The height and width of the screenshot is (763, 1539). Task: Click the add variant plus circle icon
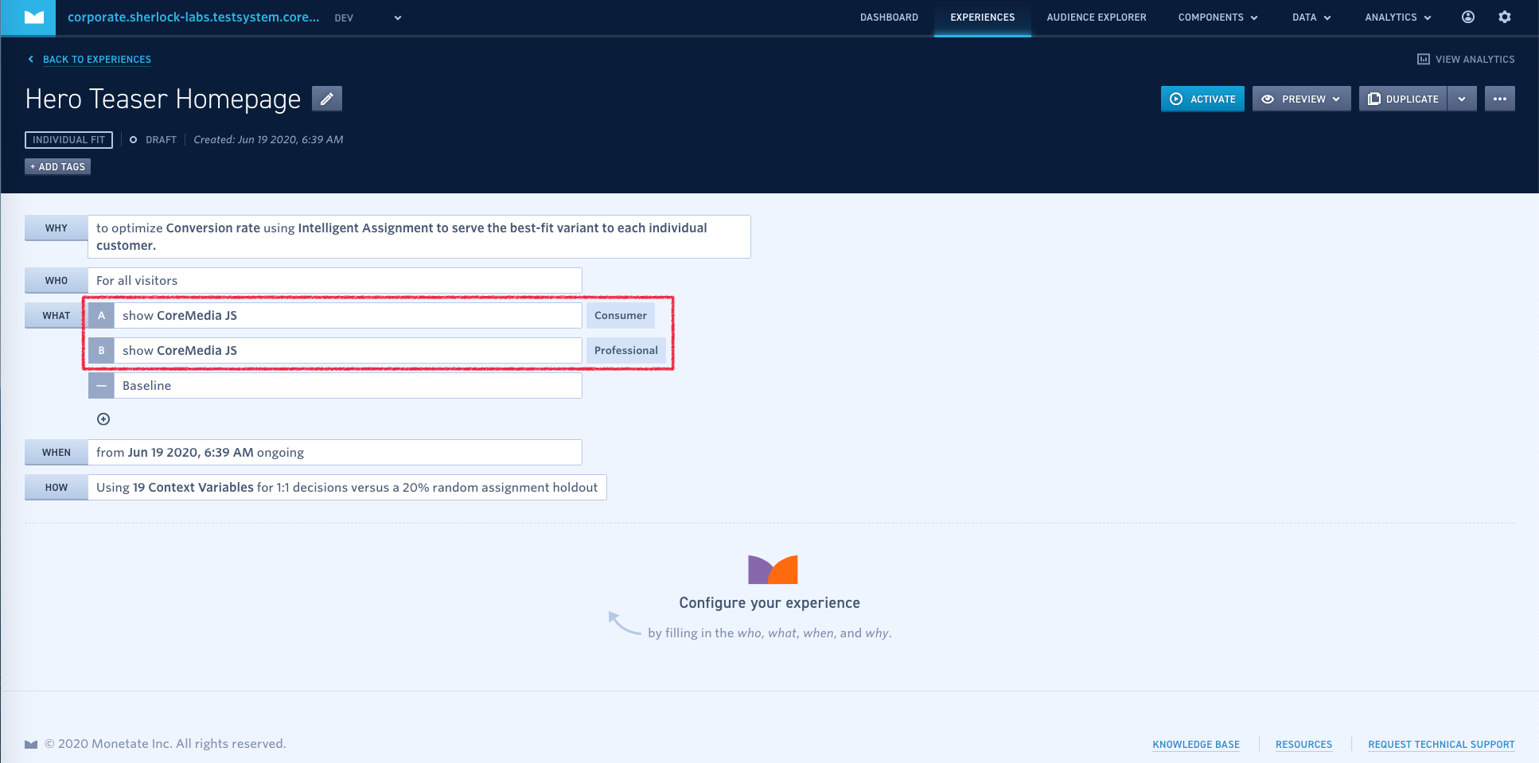pyautogui.click(x=103, y=419)
